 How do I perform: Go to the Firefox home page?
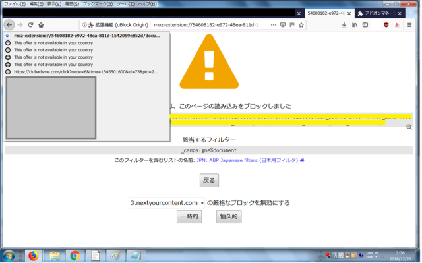click(x=41, y=25)
